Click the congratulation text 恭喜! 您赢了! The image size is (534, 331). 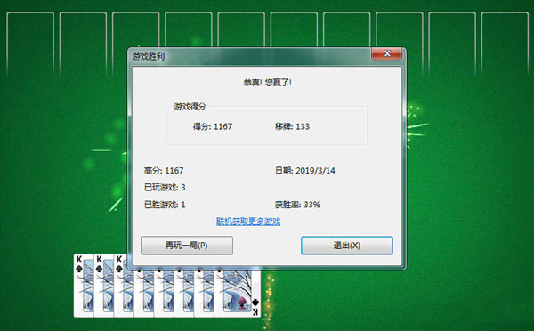pyautogui.click(x=267, y=83)
